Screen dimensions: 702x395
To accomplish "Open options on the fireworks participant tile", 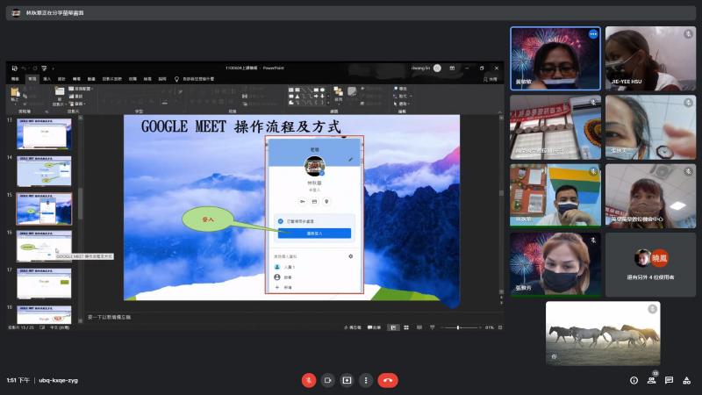I will (x=593, y=34).
